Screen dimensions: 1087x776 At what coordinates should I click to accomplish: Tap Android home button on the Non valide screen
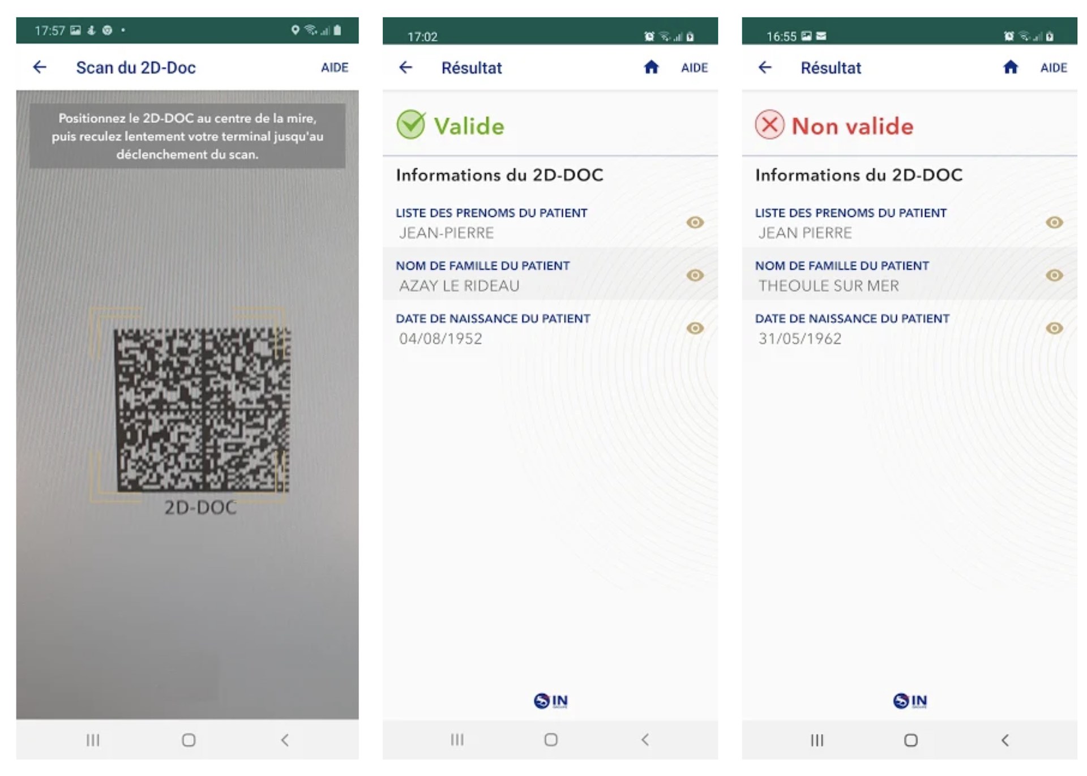910,740
